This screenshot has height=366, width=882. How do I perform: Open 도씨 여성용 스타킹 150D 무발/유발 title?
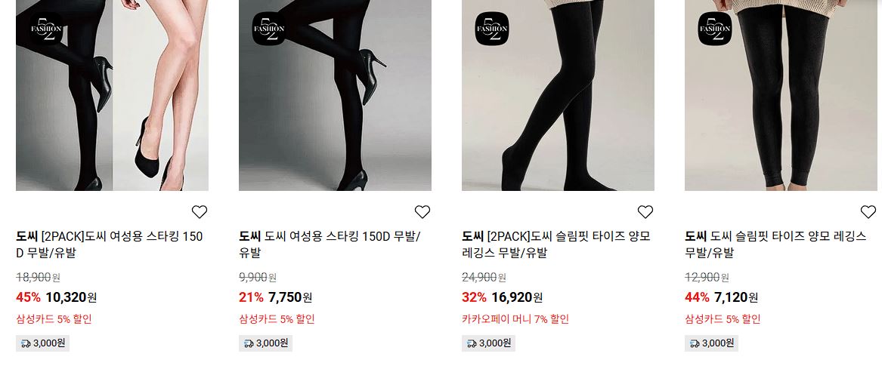(329, 245)
